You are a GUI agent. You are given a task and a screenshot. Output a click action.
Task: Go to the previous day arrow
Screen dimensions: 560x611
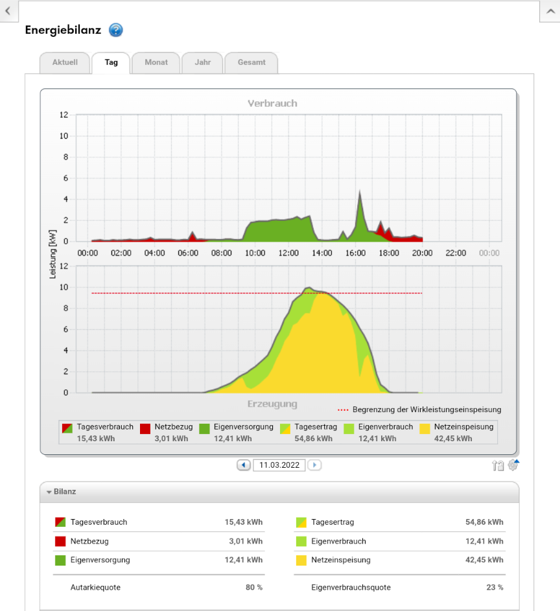244,465
